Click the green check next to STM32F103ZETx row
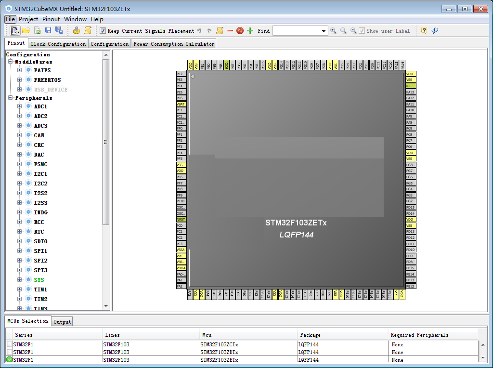Image resolution: width=493 pixels, height=368 pixels. [x=10, y=359]
